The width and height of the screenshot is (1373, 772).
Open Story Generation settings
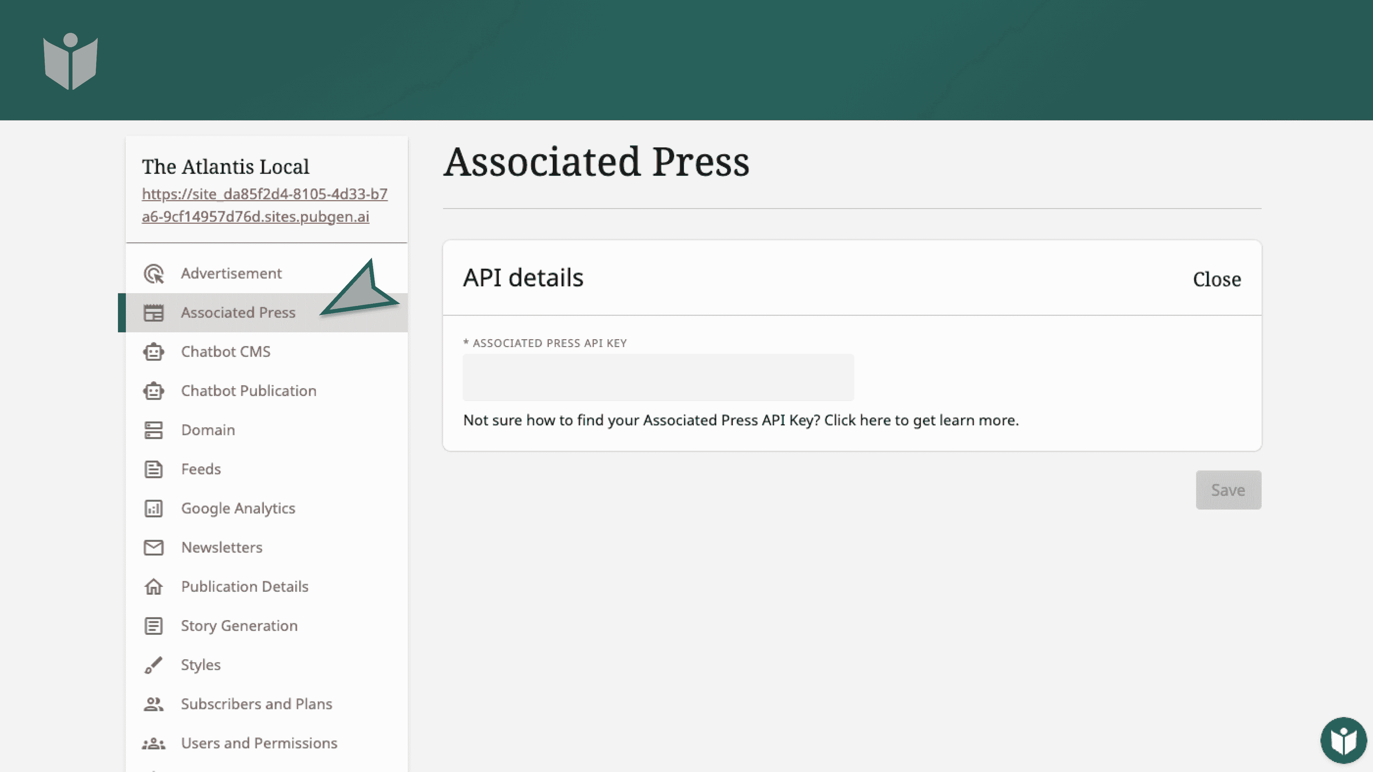[266, 626]
